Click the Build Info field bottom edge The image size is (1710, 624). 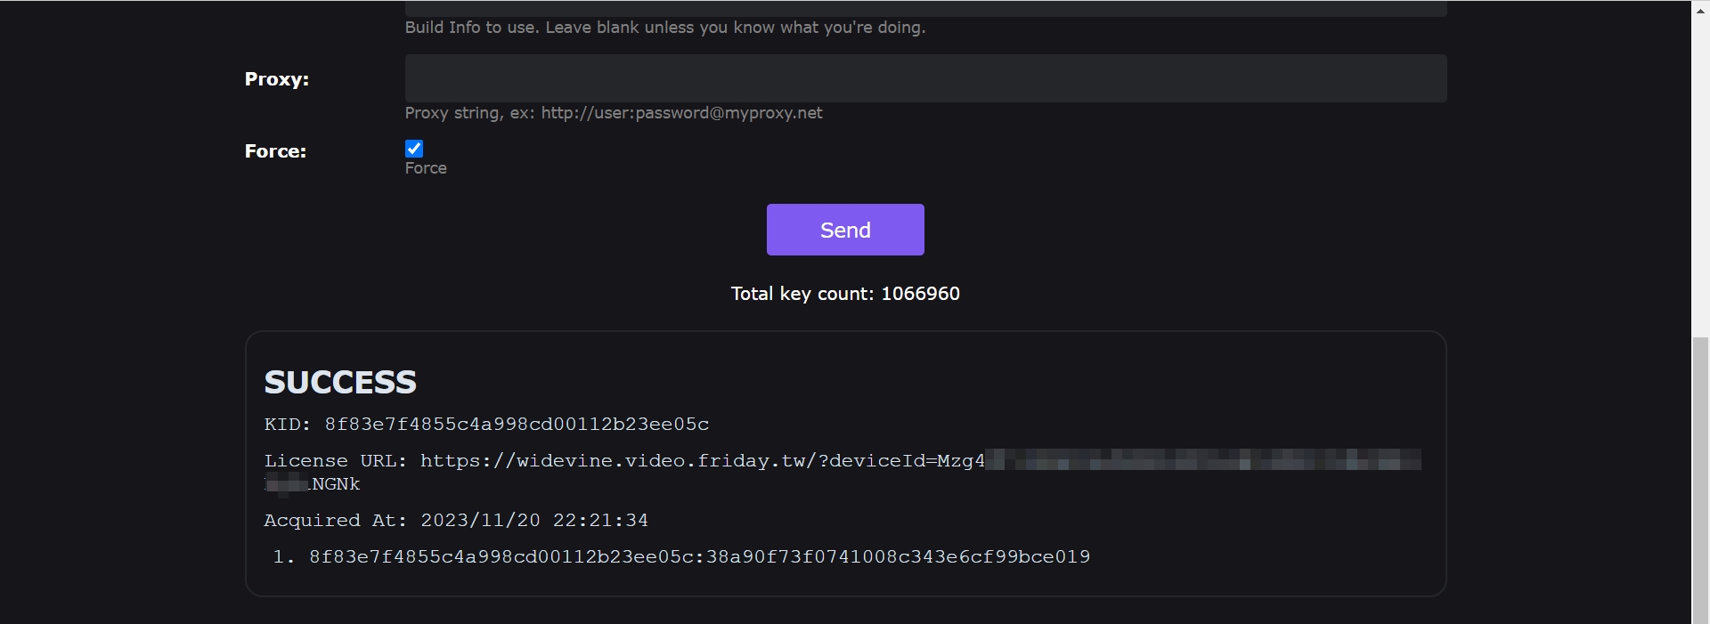click(924, 10)
